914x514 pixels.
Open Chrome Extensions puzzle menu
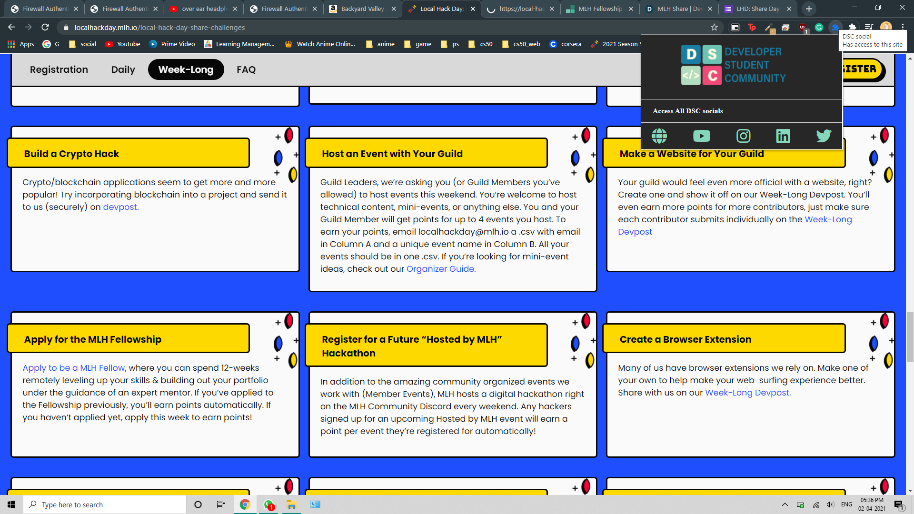coord(852,28)
